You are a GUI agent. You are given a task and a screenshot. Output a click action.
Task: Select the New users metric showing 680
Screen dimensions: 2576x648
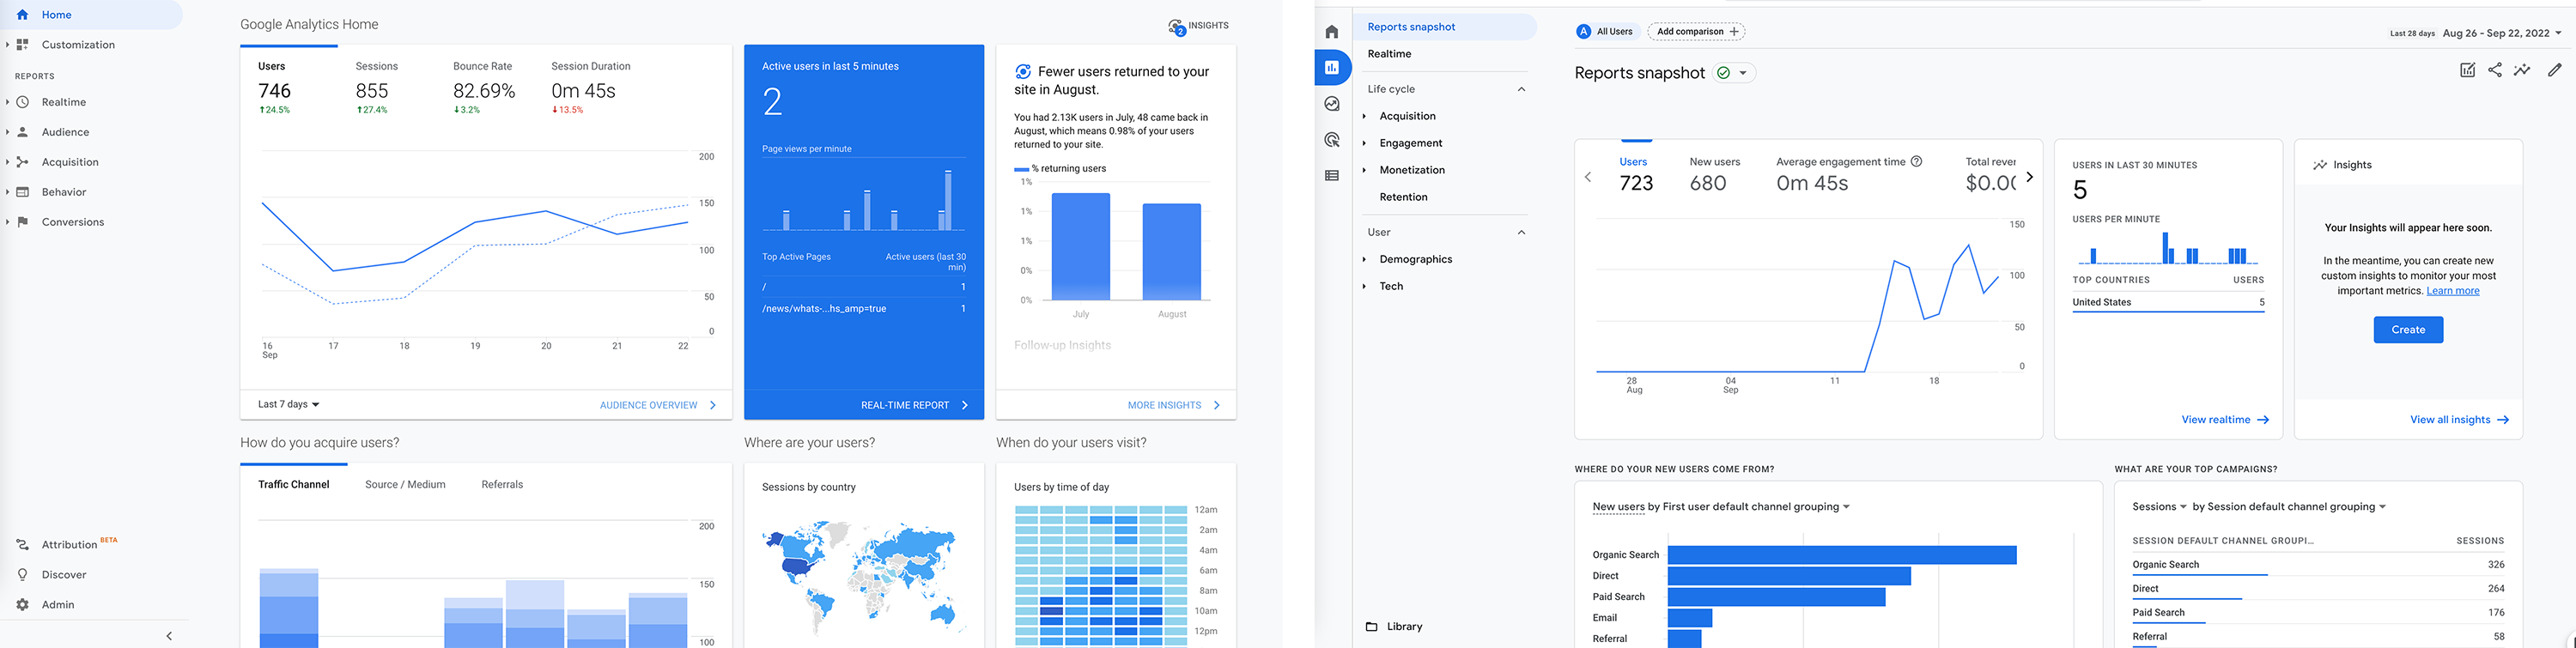point(1714,175)
